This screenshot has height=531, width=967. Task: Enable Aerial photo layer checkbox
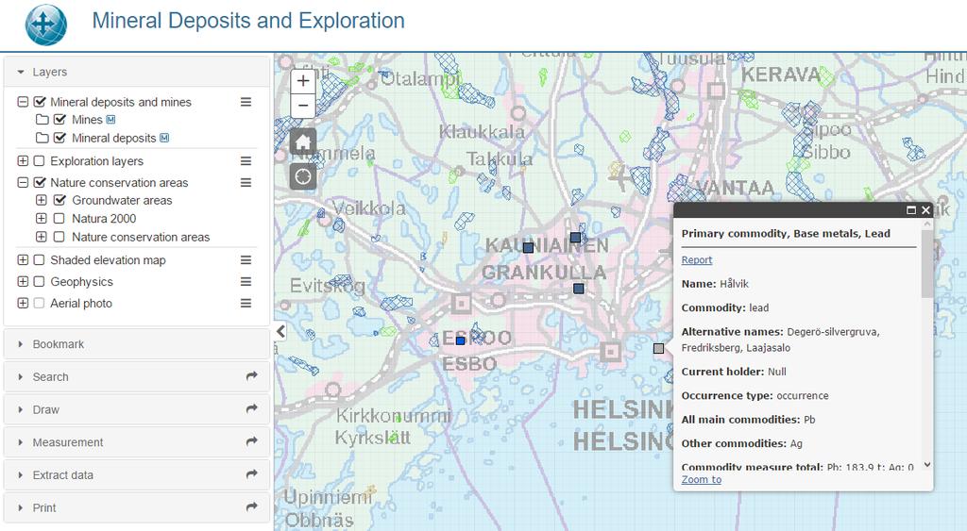tap(39, 303)
